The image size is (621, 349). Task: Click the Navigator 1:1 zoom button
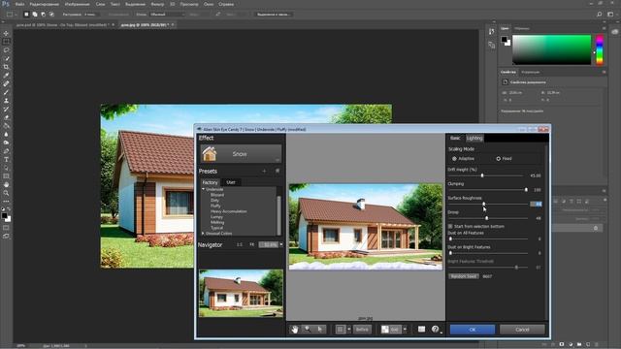pyautogui.click(x=240, y=245)
